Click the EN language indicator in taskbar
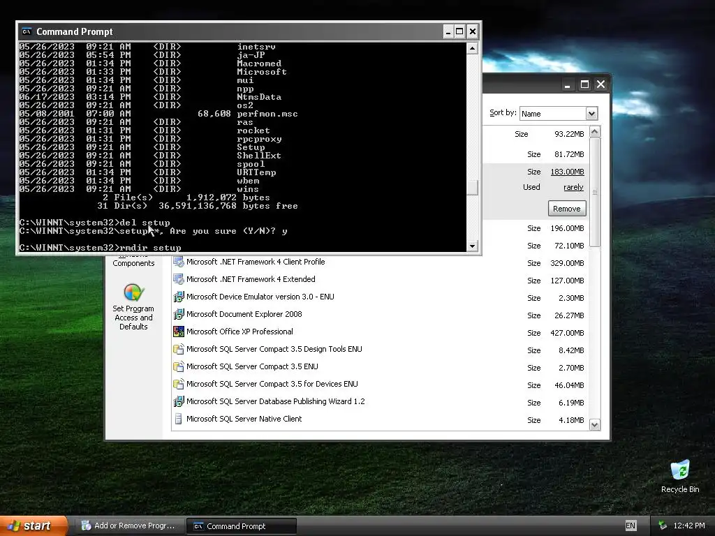 [631, 526]
